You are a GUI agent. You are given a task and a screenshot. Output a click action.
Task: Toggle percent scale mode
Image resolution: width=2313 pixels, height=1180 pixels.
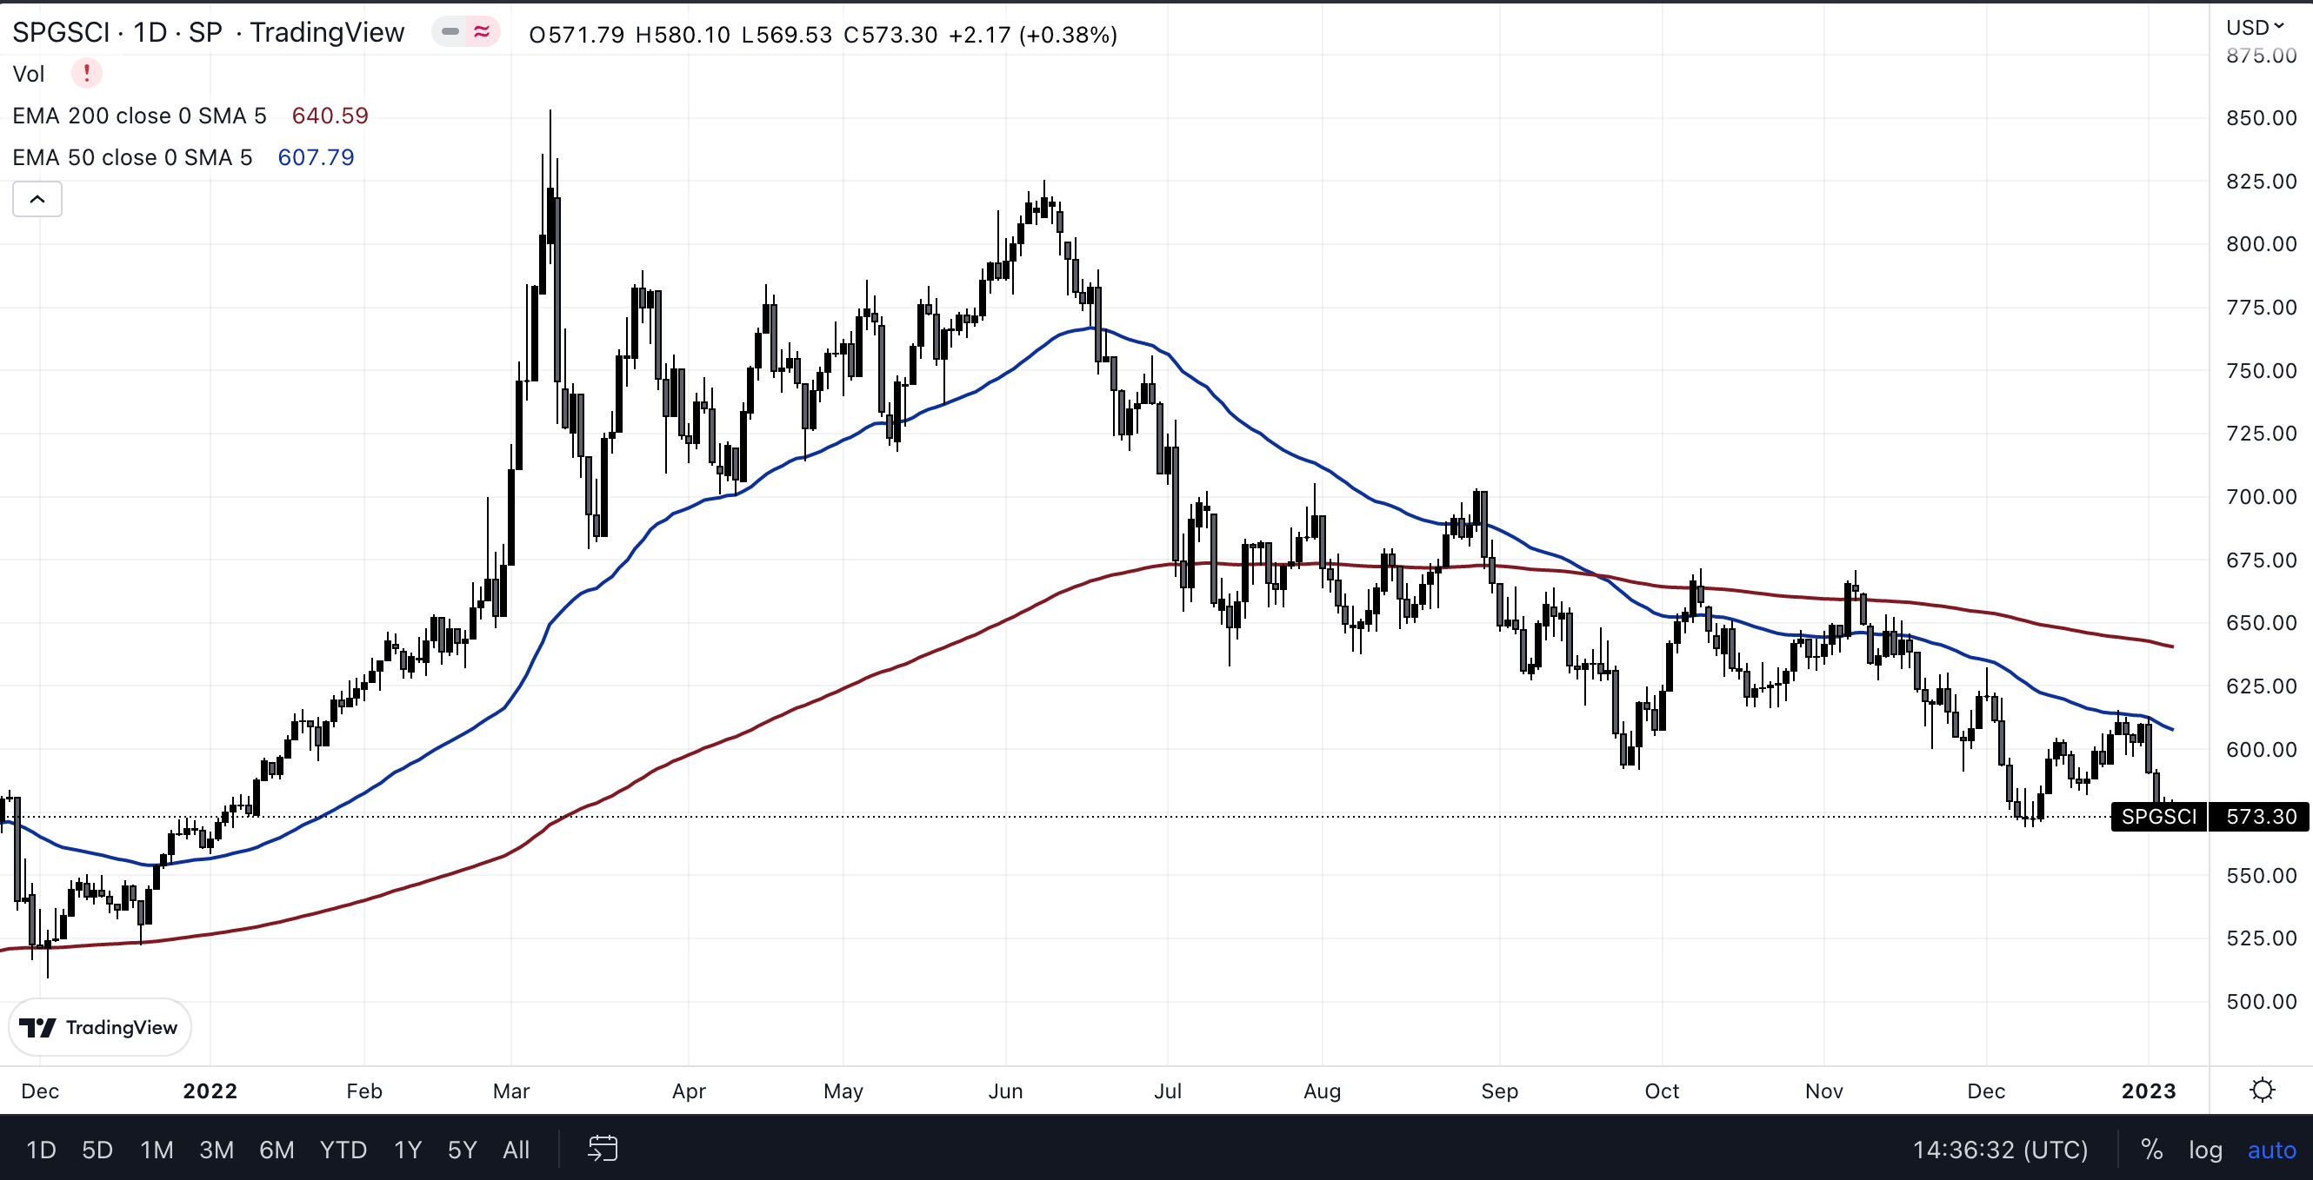[x=2151, y=1150]
